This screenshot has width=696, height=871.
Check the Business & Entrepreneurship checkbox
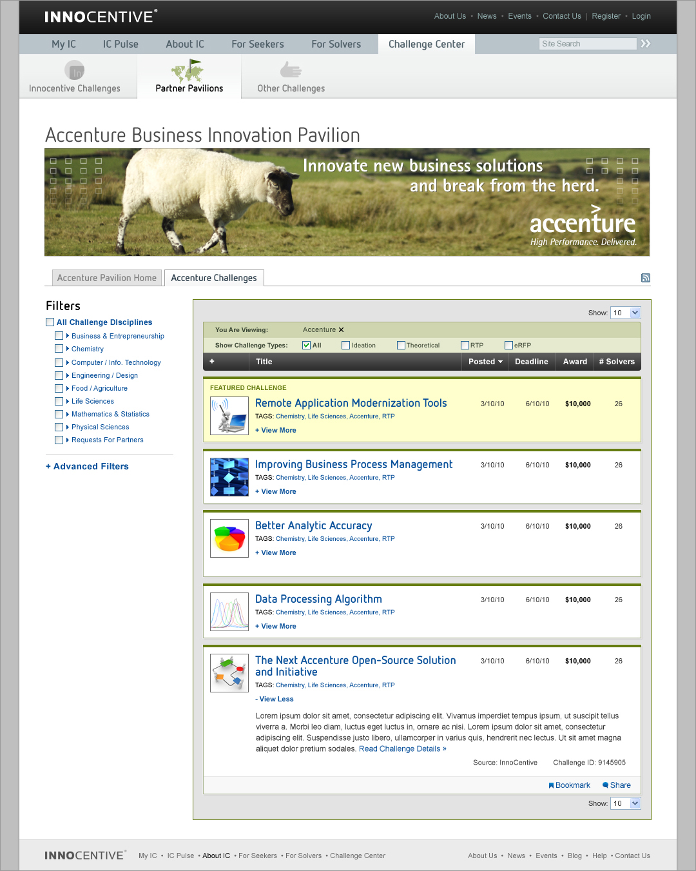[x=59, y=336]
